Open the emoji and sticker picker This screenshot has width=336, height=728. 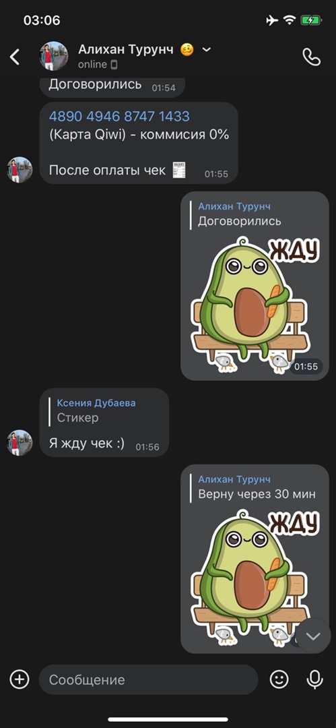pyautogui.click(x=279, y=679)
